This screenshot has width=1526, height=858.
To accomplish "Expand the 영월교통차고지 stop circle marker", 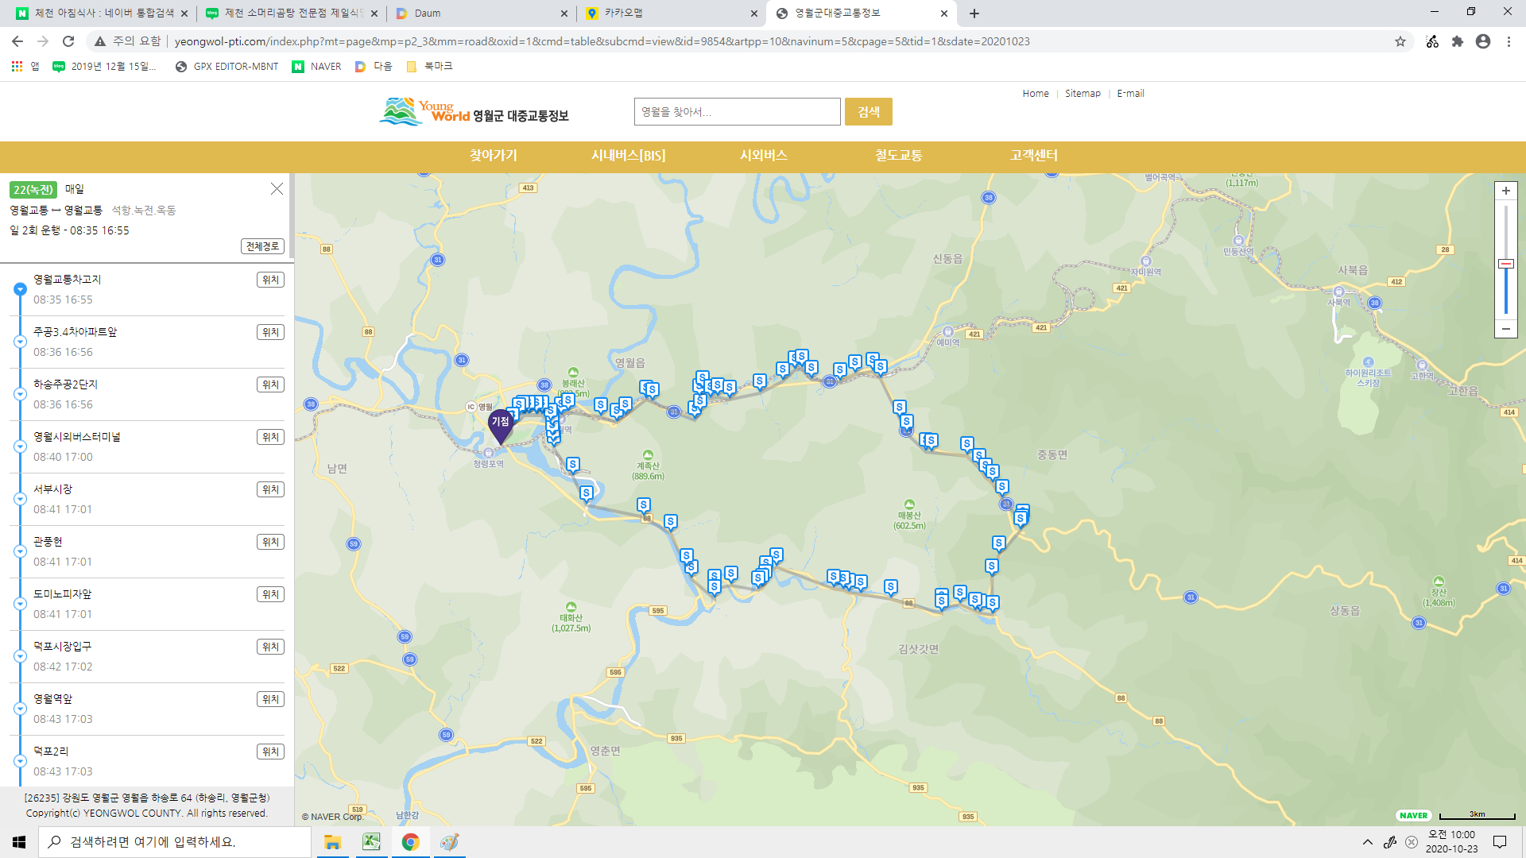I will point(20,289).
